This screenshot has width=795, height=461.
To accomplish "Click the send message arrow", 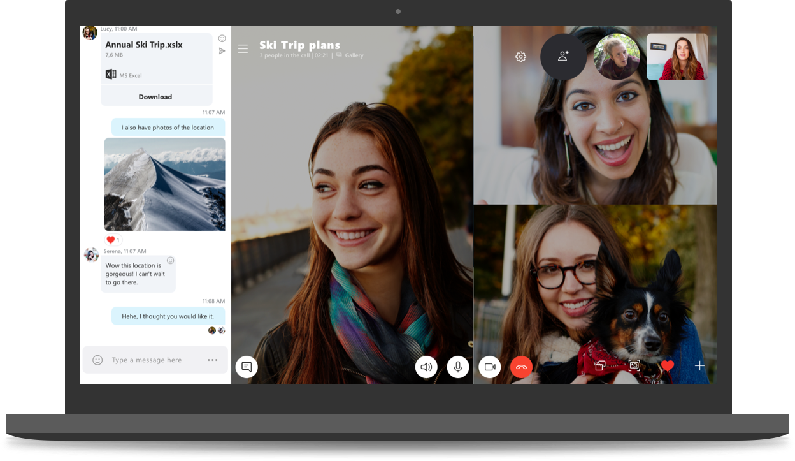I will (222, 50).
